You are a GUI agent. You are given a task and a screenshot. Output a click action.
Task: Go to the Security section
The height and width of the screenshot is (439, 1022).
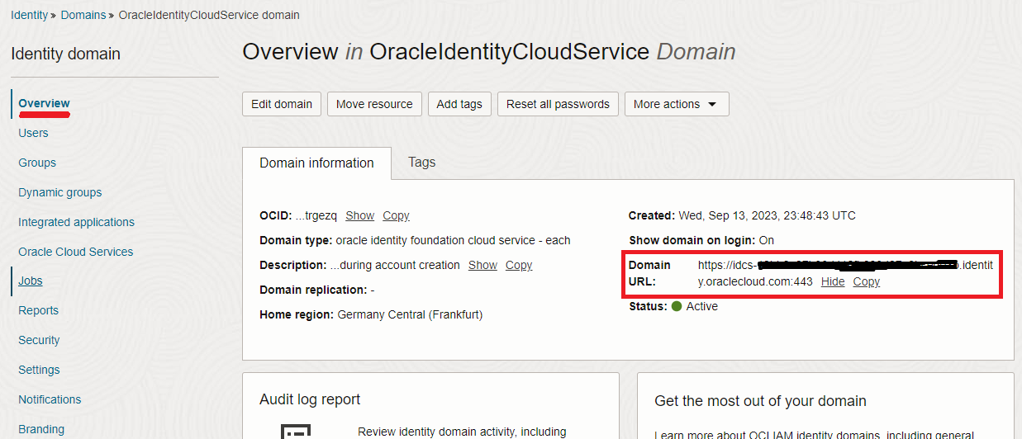pyautogui.click(x=39, y=340)
